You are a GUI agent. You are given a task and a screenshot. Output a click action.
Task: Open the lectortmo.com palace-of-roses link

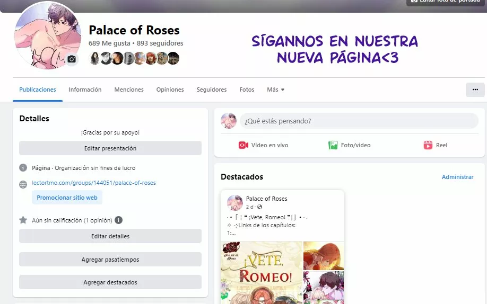pyautogui.click(x=94, y=183)
